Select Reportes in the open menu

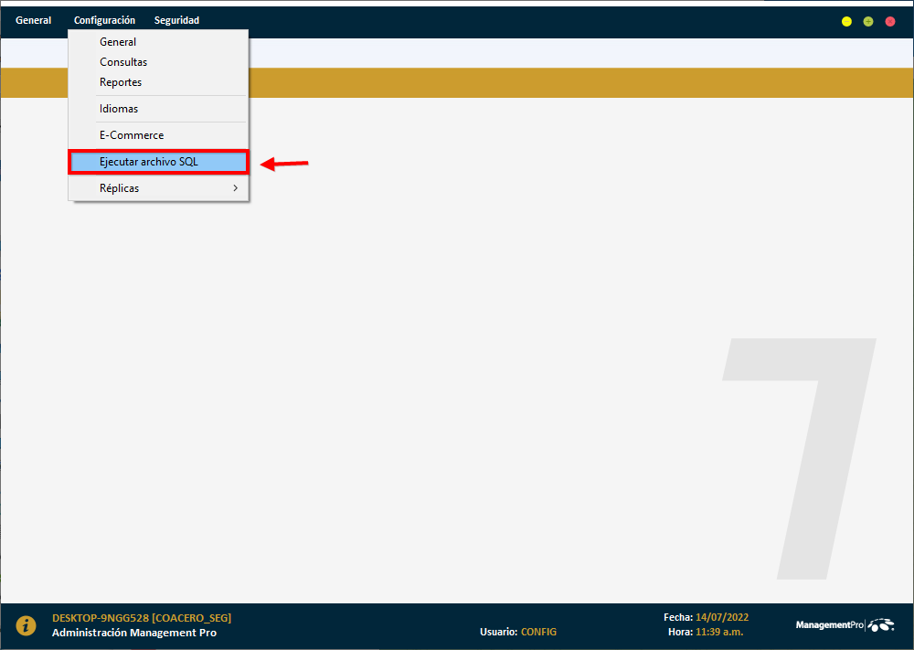pos(120,81)
